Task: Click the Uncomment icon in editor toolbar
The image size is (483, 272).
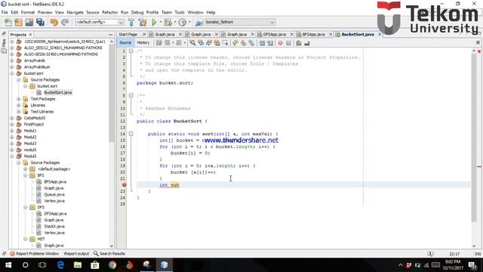Action: tap(307, 43)
